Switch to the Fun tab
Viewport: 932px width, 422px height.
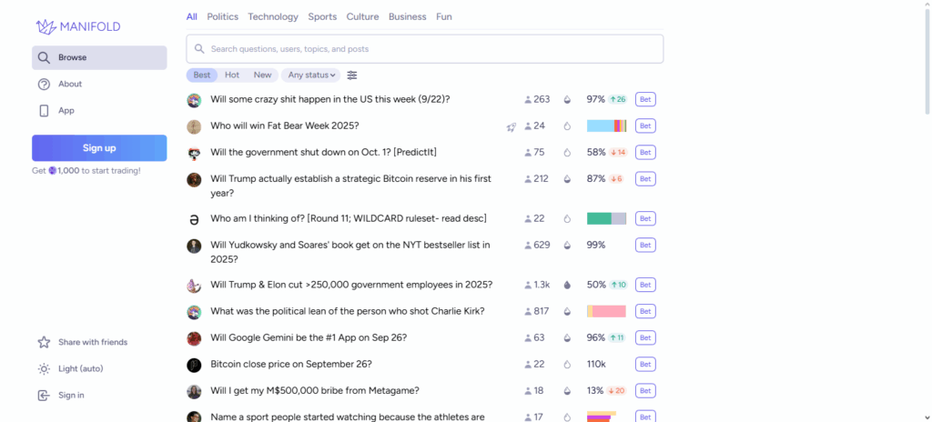[x=444, y=16]
